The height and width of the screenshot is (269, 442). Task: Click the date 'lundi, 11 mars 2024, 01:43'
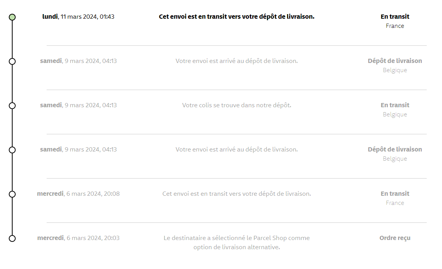point(78,17)
